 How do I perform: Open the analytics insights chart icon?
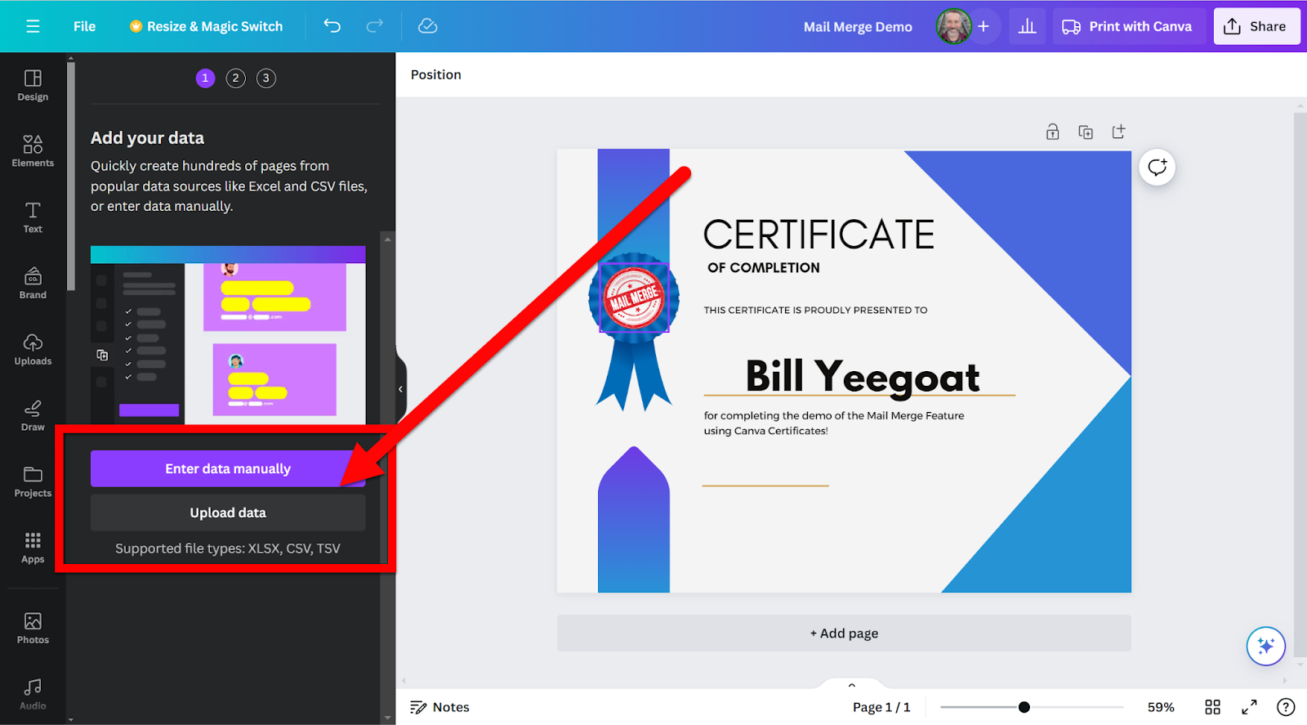pos(1027,26)
